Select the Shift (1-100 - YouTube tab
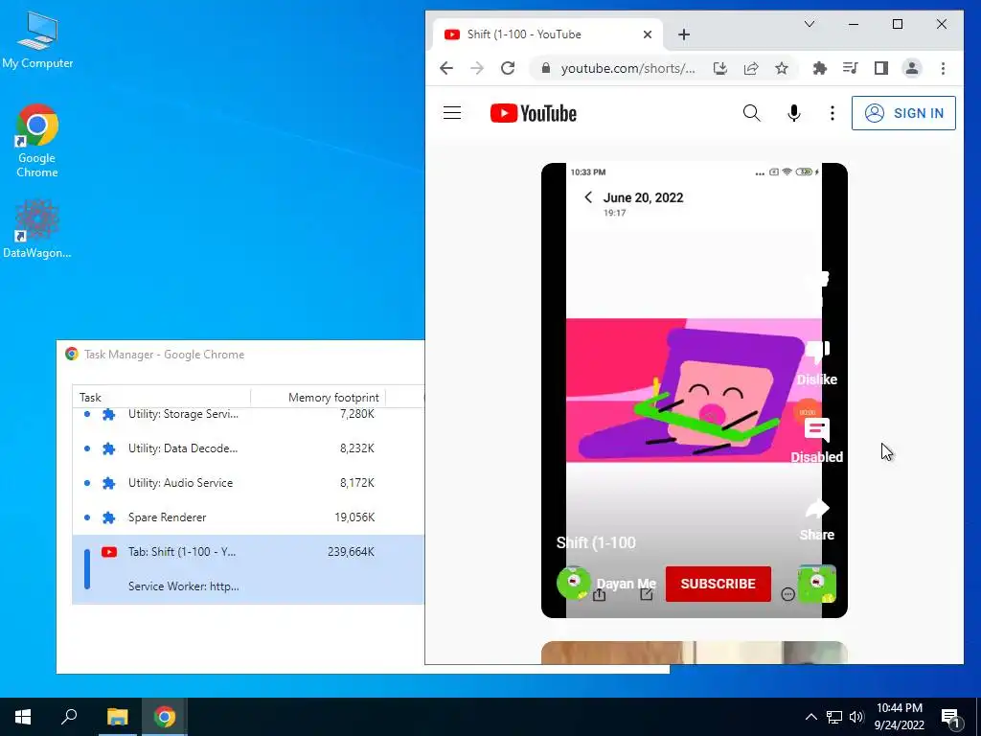 547,34
